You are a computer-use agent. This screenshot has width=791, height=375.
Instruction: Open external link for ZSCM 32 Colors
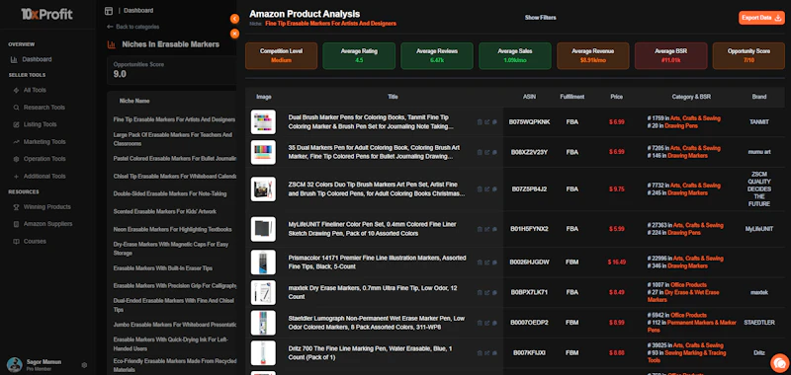coord(486,189)
